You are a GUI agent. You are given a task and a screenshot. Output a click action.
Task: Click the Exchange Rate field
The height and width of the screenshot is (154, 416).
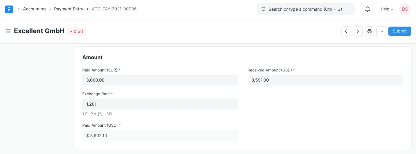click(160, 104)
